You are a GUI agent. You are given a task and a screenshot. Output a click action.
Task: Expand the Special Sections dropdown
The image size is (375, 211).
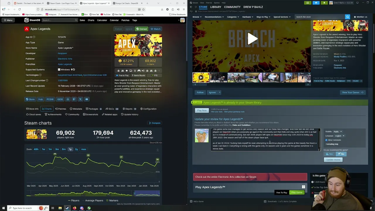pyautogui.click(x=282, y=17)
